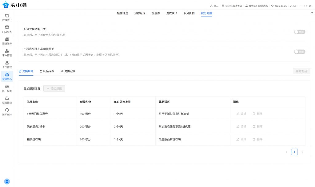Click the 添加规则 button
This screenshot has width=315, height=187.
[54, 88]
